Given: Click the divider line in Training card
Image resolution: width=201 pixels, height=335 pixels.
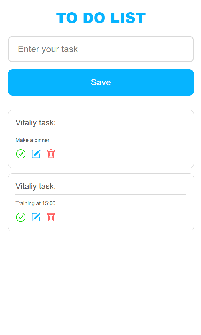Looking at the screenshot, I should tap(101, 194).
